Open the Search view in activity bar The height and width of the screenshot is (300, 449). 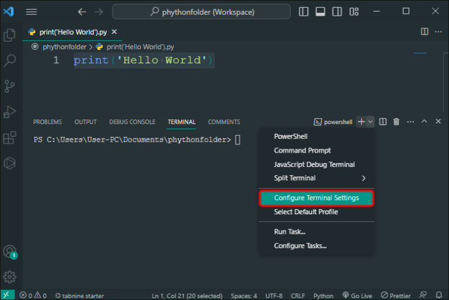click(x=10, y=60)
